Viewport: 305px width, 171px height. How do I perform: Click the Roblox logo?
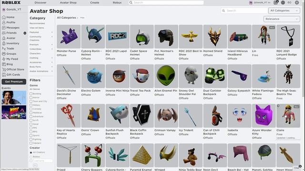click(11, 2)
